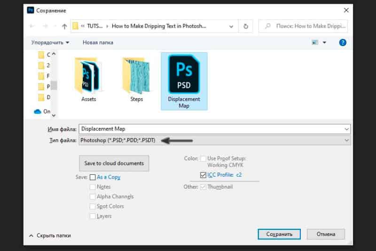Select the sidebar folder labeled F

point(44,76)
